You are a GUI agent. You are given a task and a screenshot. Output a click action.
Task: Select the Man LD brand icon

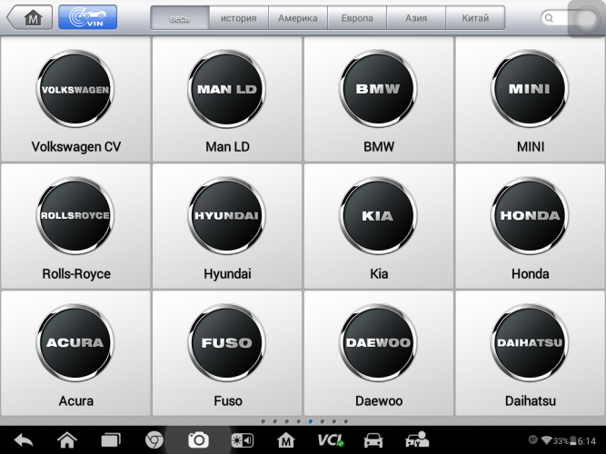(227, 89)
